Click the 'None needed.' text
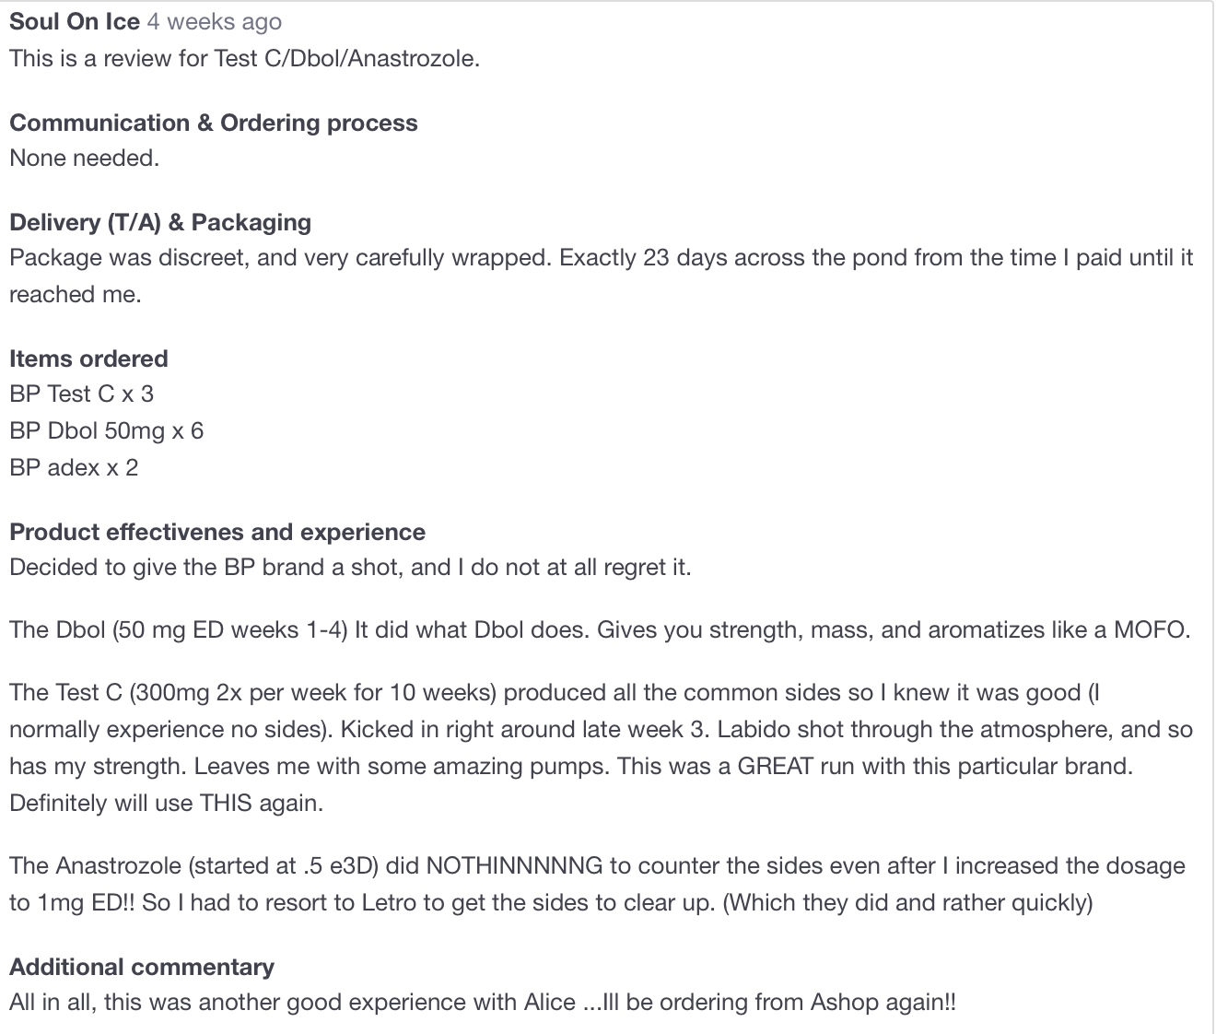This screenshot has height=1034, width=1216. [84, 158]
